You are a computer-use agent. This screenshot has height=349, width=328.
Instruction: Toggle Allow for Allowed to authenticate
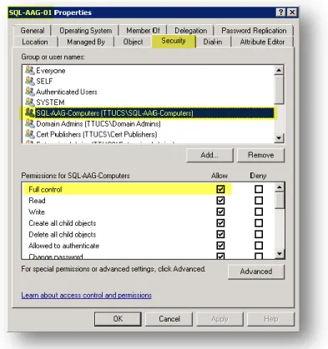pyautogui.click(x=220, y=246)
